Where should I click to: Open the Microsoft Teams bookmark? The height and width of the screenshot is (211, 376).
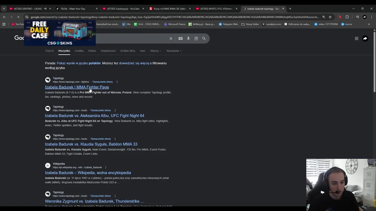(x=175, y=24)
